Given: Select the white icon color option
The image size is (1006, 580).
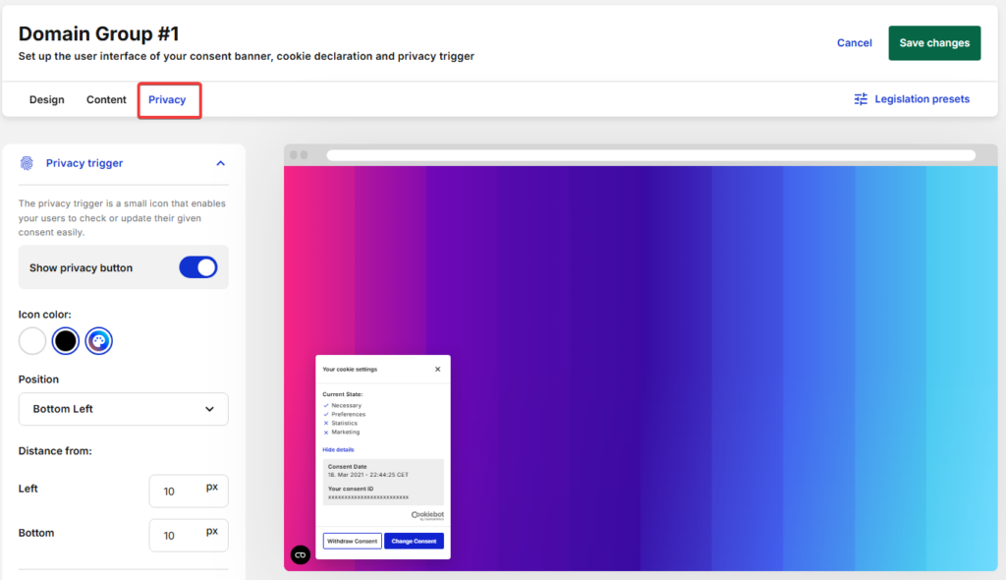Looking at the screenshot, I should pos(32,340).
